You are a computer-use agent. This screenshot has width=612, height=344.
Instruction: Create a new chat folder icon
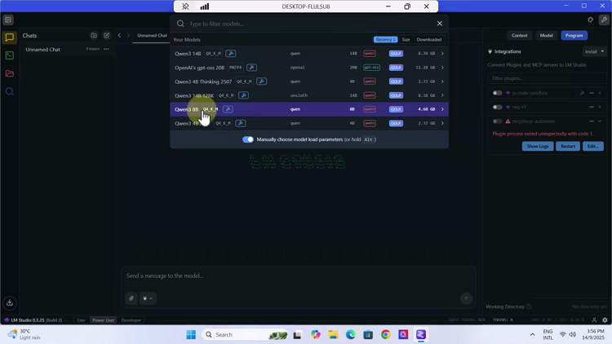pyautogui.click(x=94, y=36)
